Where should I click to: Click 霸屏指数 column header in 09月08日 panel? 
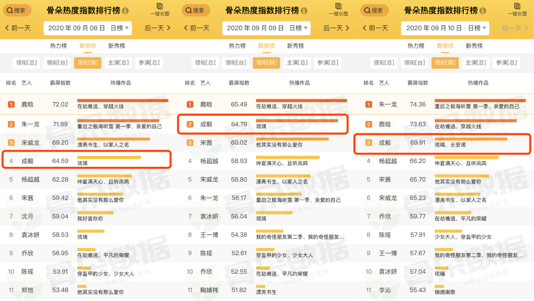coord(60,83)
